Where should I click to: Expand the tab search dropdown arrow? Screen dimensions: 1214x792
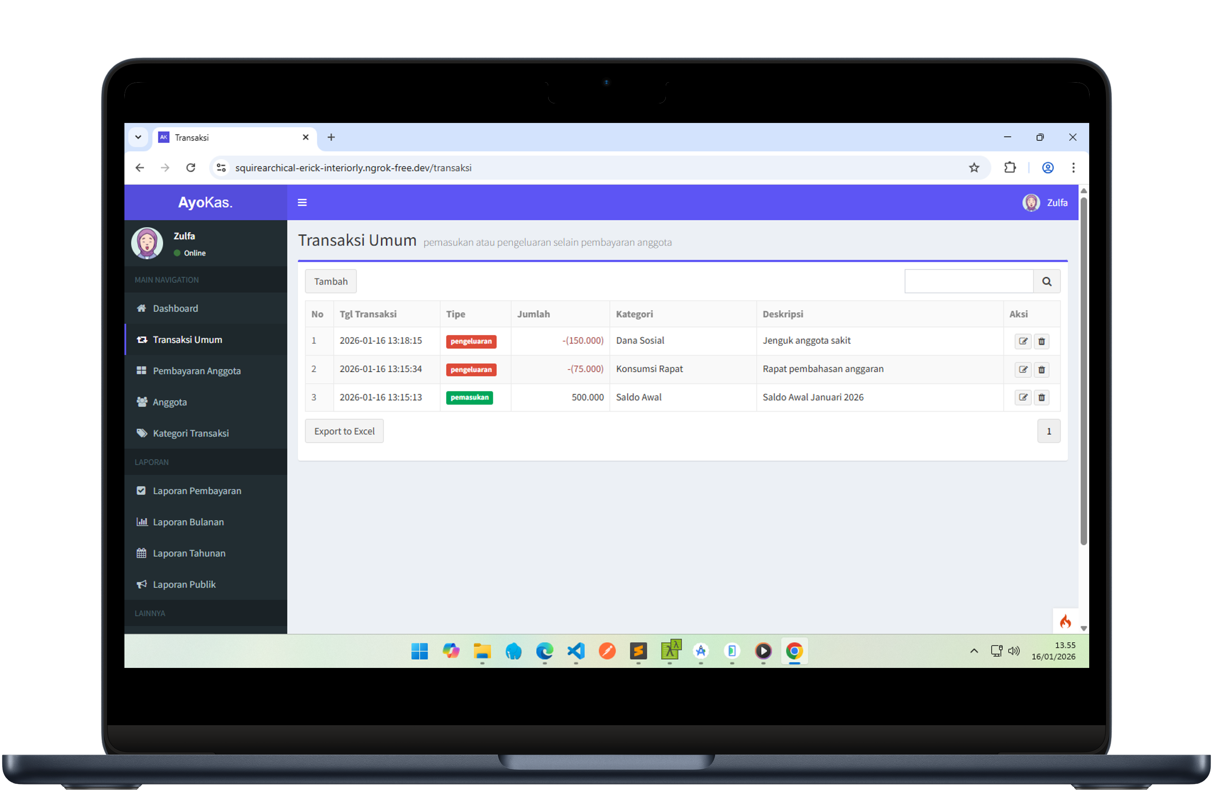coord(138,137)
